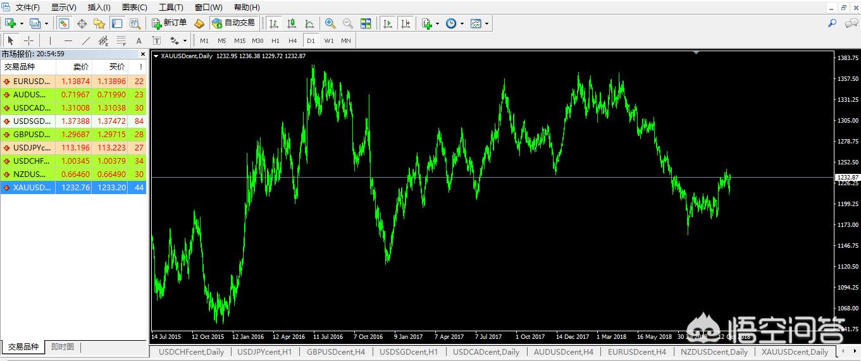The height and width of the screenshot is (361, 861).
Task: Expand the Templates dropdown arrow
Action: (486, 24)
